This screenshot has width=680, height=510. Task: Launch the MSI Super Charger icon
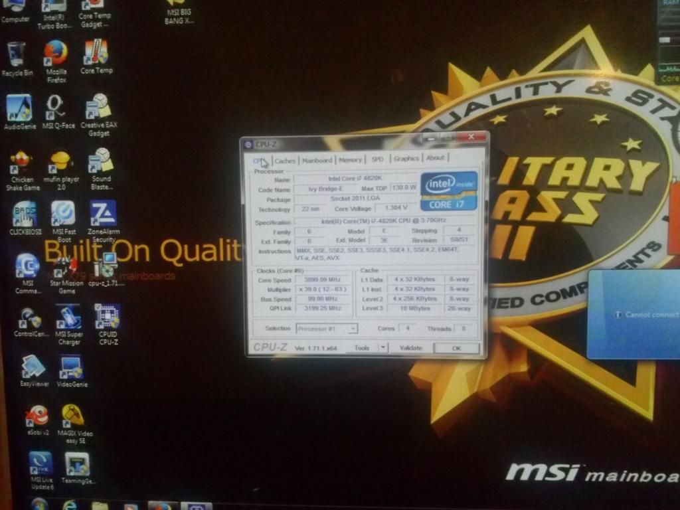69,325
